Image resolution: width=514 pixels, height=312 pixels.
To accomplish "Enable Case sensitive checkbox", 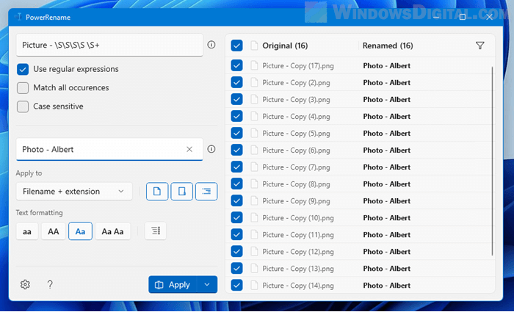I will point(23,106).
